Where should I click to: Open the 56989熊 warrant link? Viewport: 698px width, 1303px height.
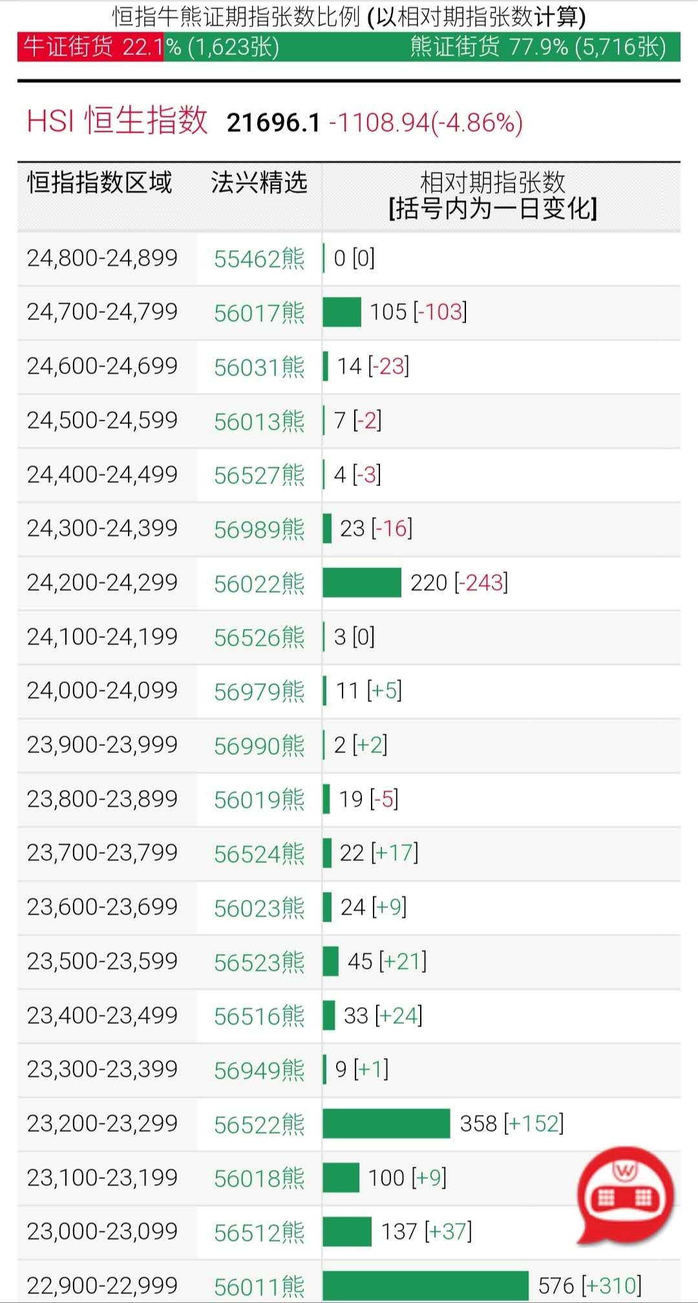259,529
